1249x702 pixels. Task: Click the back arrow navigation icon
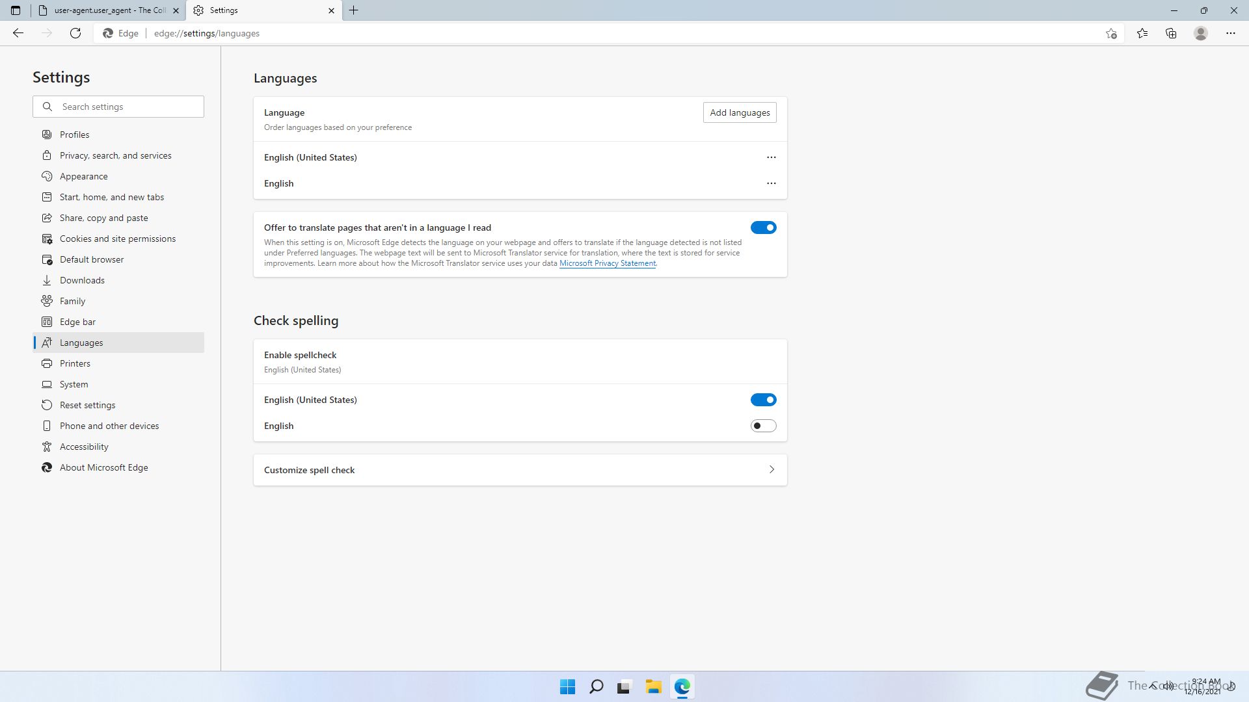(x=18, y=33)
